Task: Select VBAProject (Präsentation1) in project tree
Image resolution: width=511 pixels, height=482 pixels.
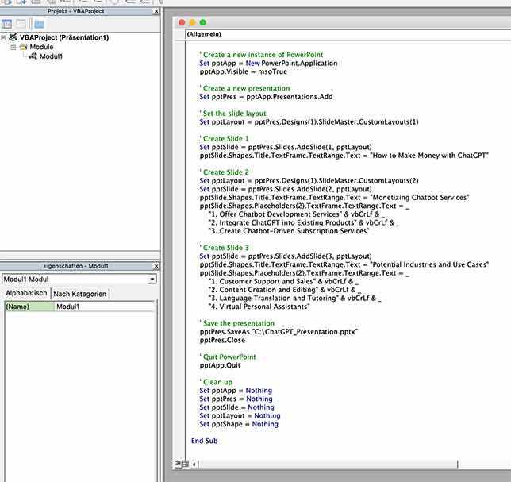Action: click(x=63, y=37)
